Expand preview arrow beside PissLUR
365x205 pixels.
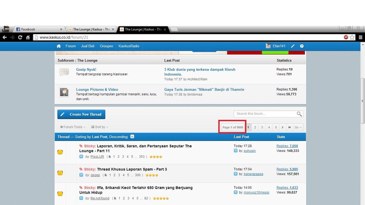(81, 157)
